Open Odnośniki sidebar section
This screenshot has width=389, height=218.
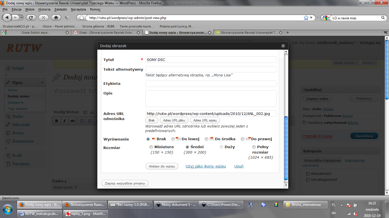point(21,125)
